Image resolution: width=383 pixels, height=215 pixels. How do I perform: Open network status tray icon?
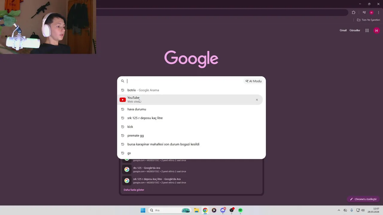pos(358,210)
